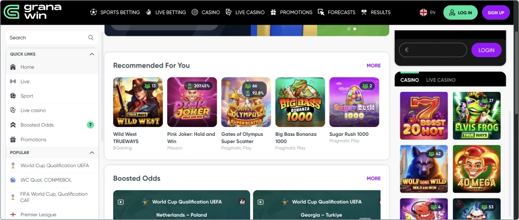Collapse the Quick Links section
Viewport: 519px width, 220px height.
coord(92,54)
